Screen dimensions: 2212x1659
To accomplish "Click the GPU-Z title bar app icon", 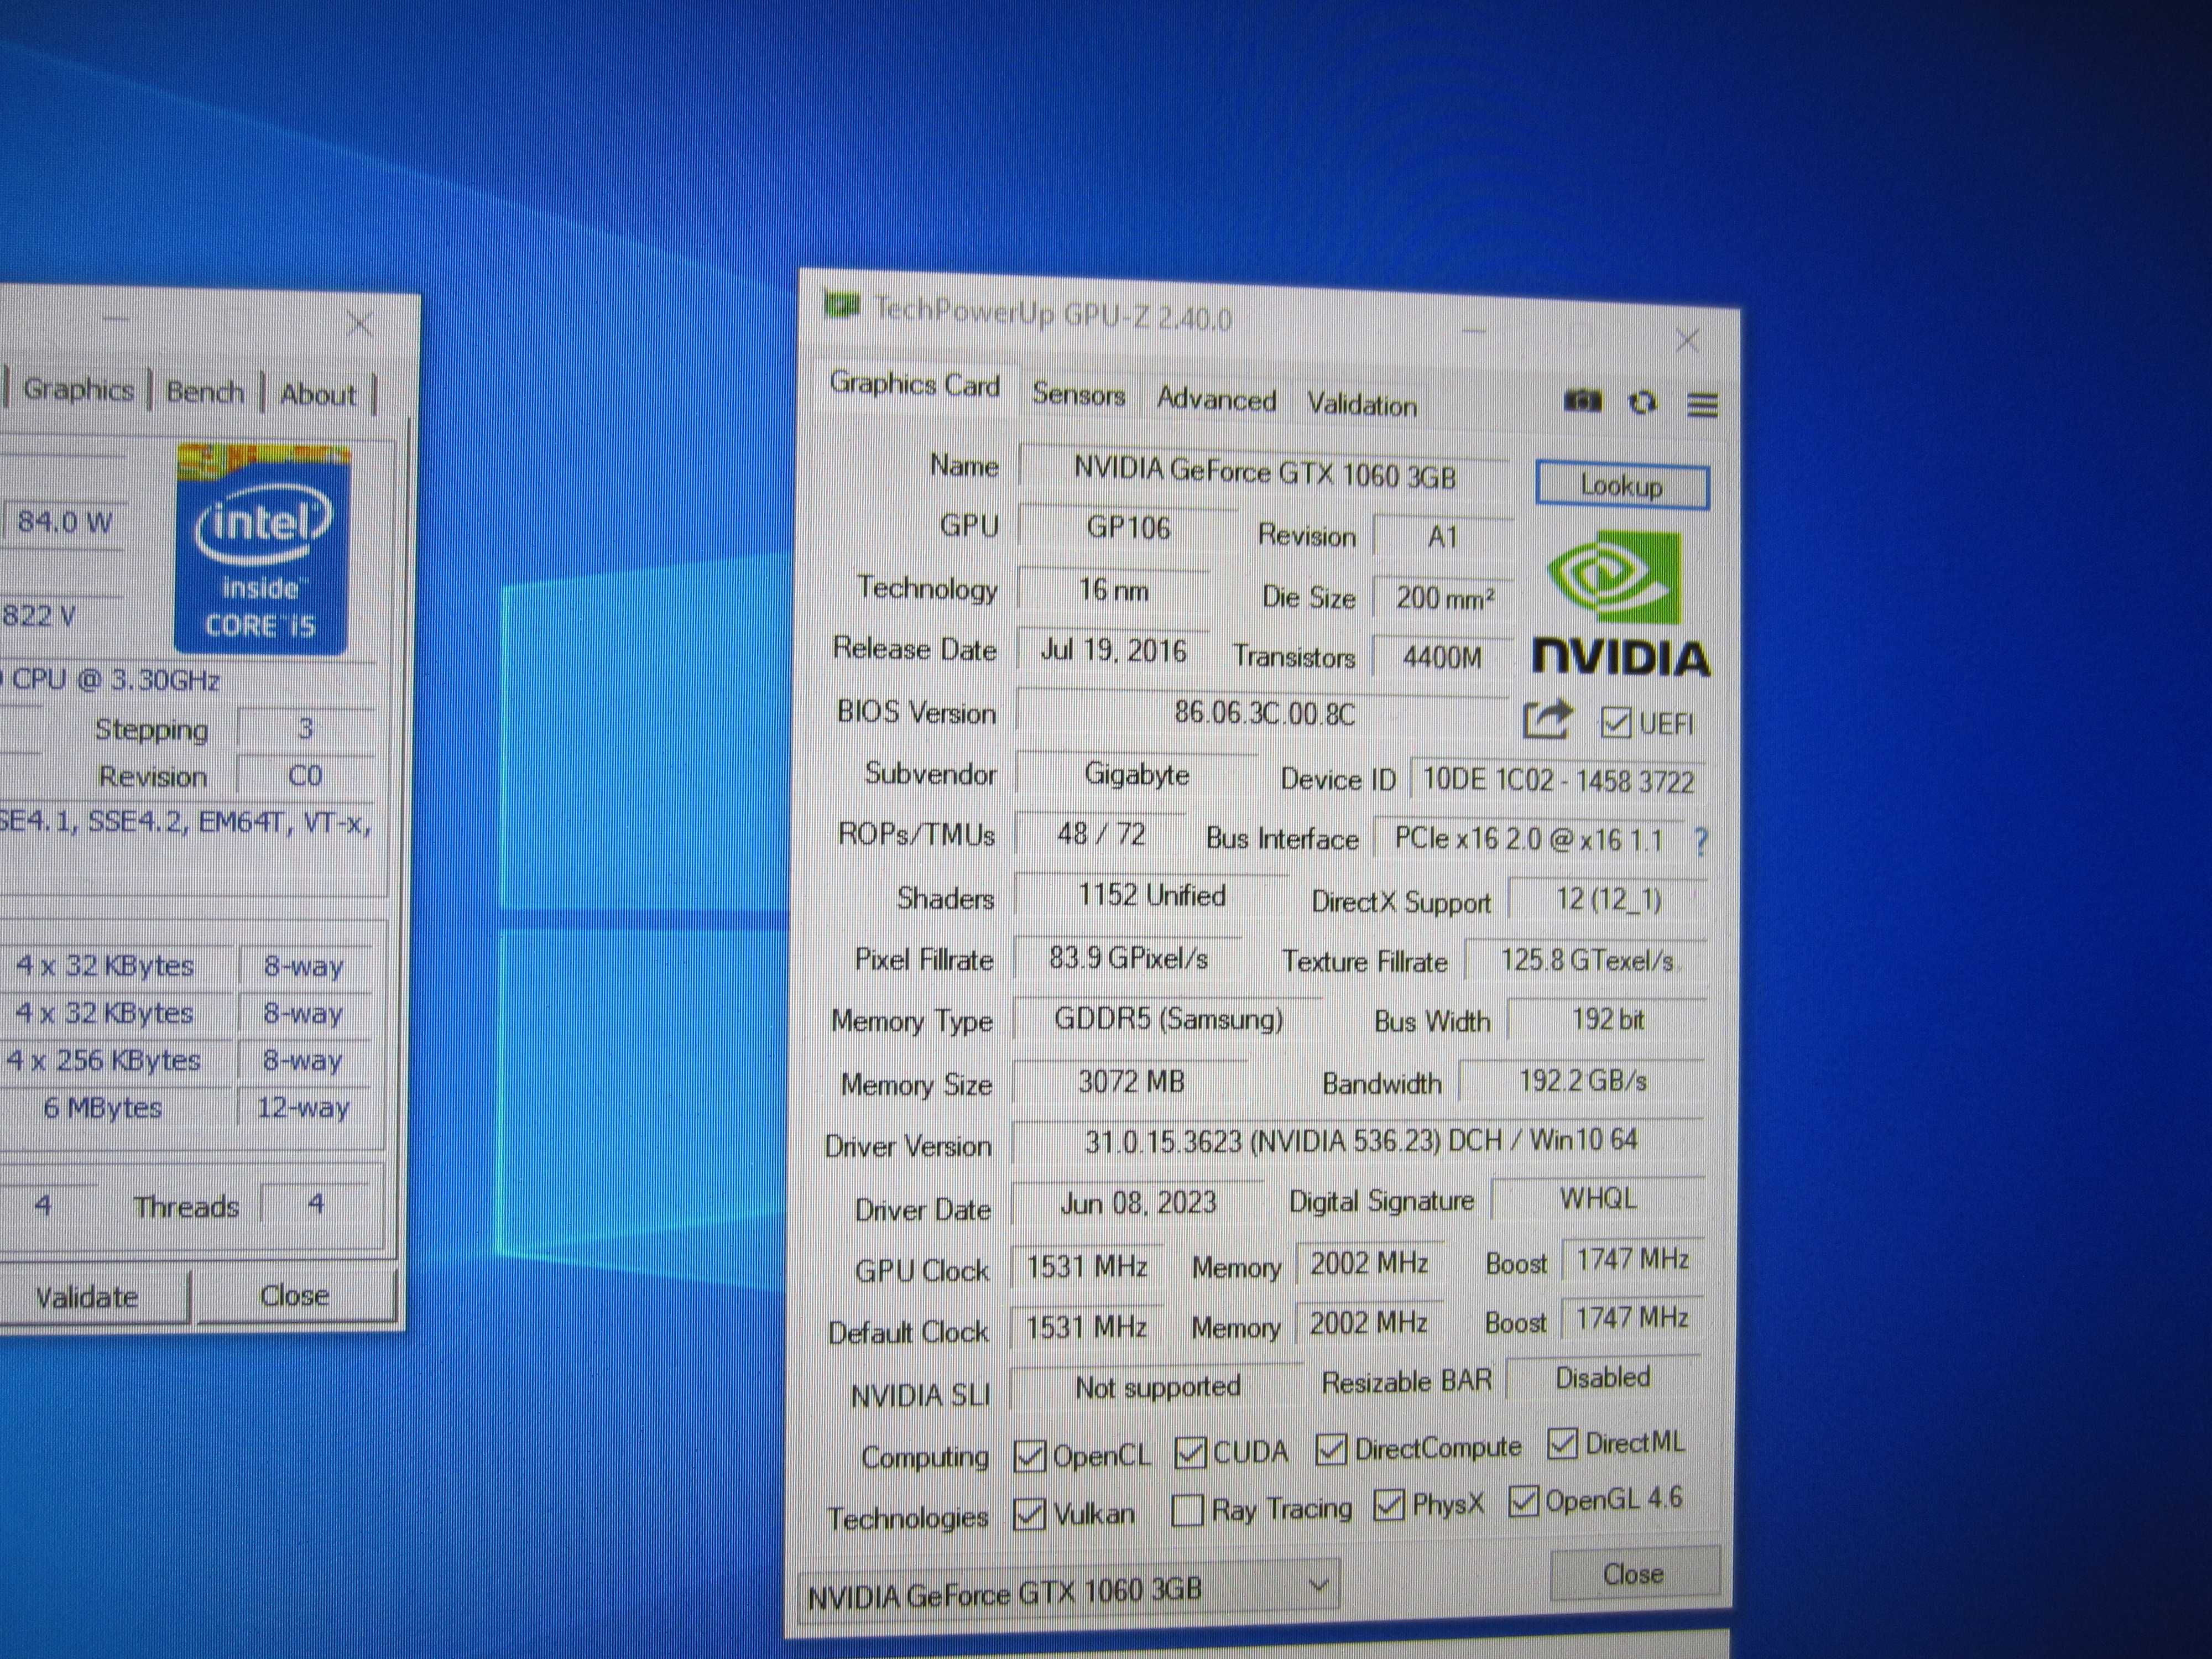I will click(842, 304).
